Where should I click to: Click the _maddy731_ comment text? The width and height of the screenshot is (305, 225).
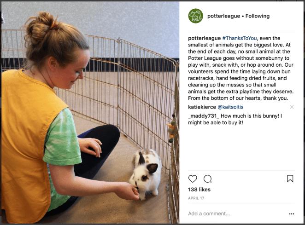pyautogui.click(x=235, y=119)
